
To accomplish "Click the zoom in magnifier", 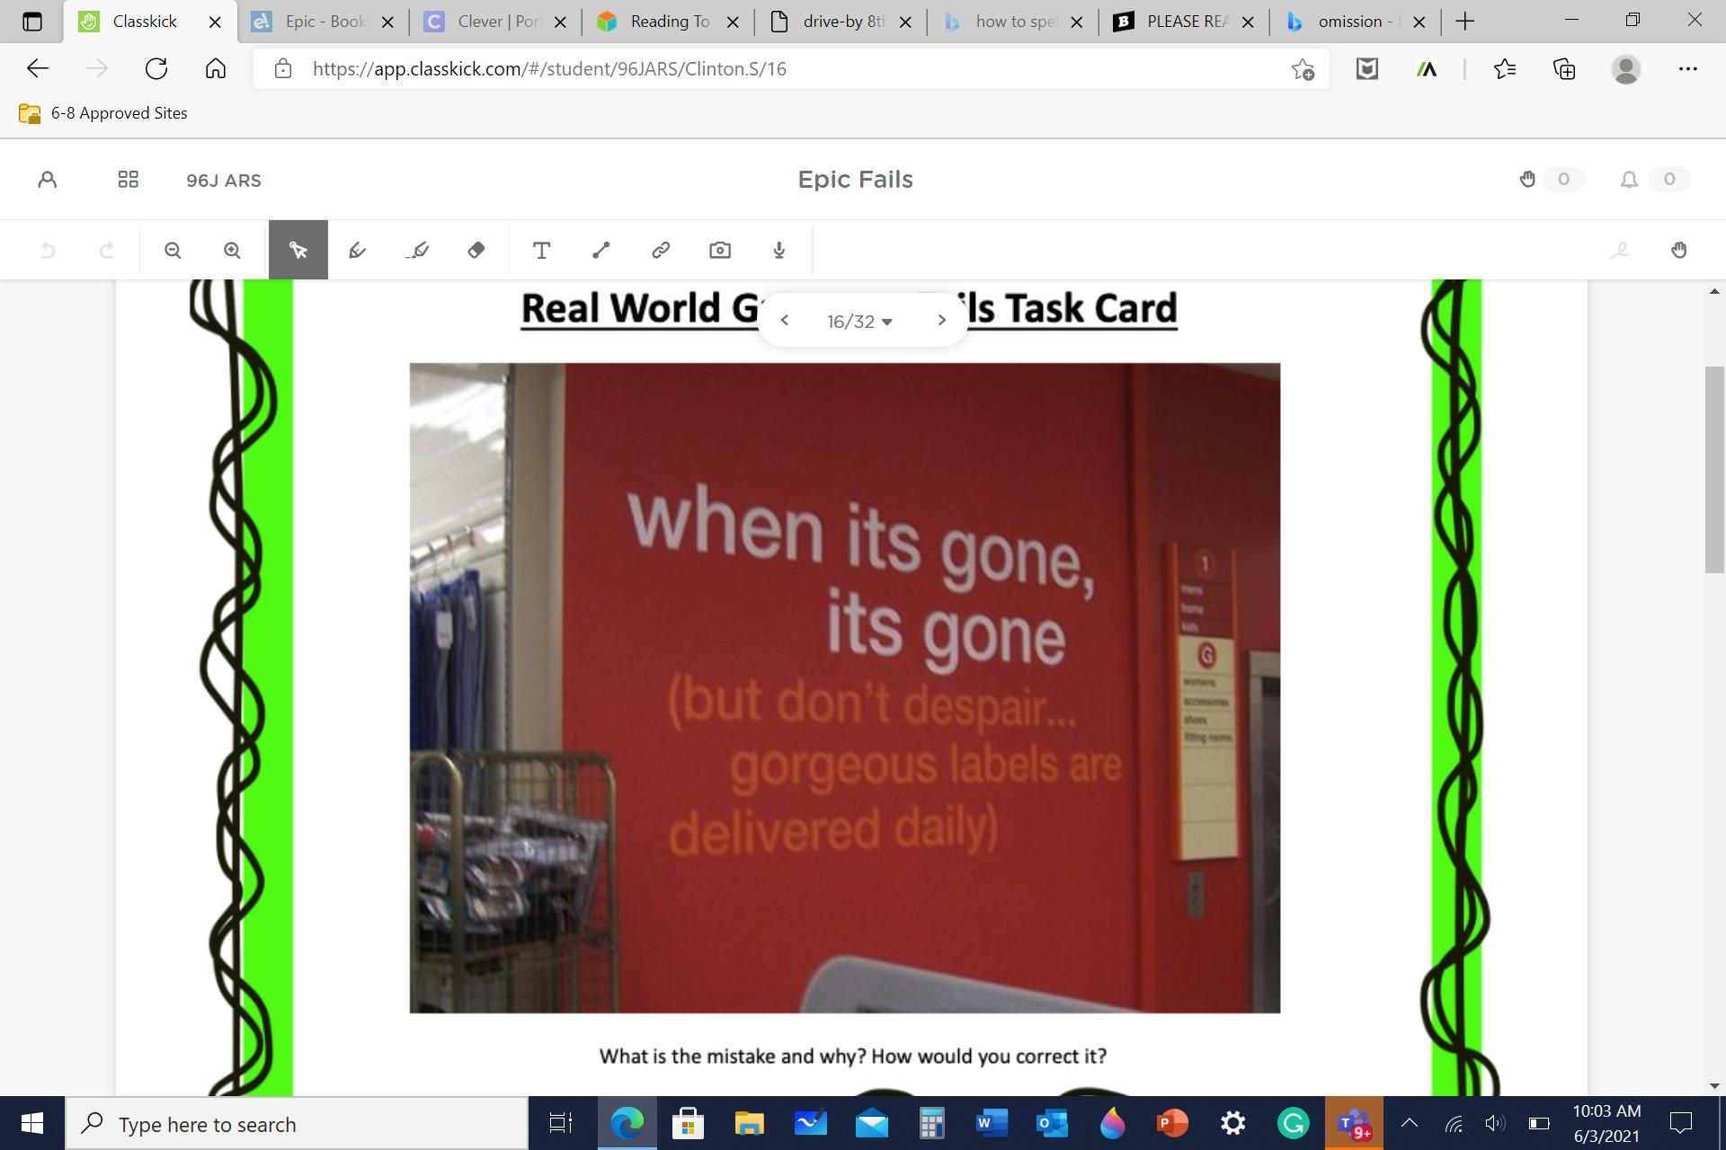I will [232, 250].
